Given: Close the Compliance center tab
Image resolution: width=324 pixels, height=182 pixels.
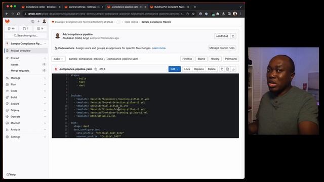Looking at the screenshot, I should (x=60, y=7).
